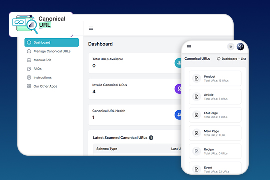This screenshot has height=180, width=270.
Task: Click the Canonical URL Health label
Action: click(x=109, y=111)
